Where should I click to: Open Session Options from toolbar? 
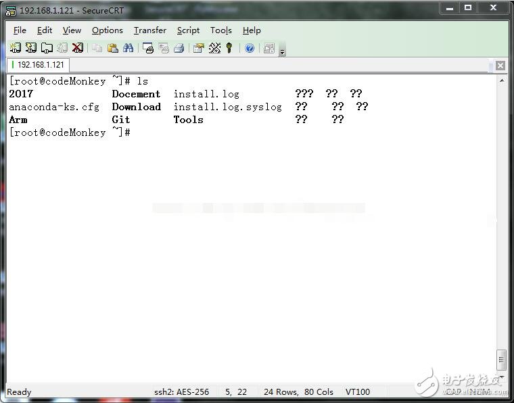(198, 48)
